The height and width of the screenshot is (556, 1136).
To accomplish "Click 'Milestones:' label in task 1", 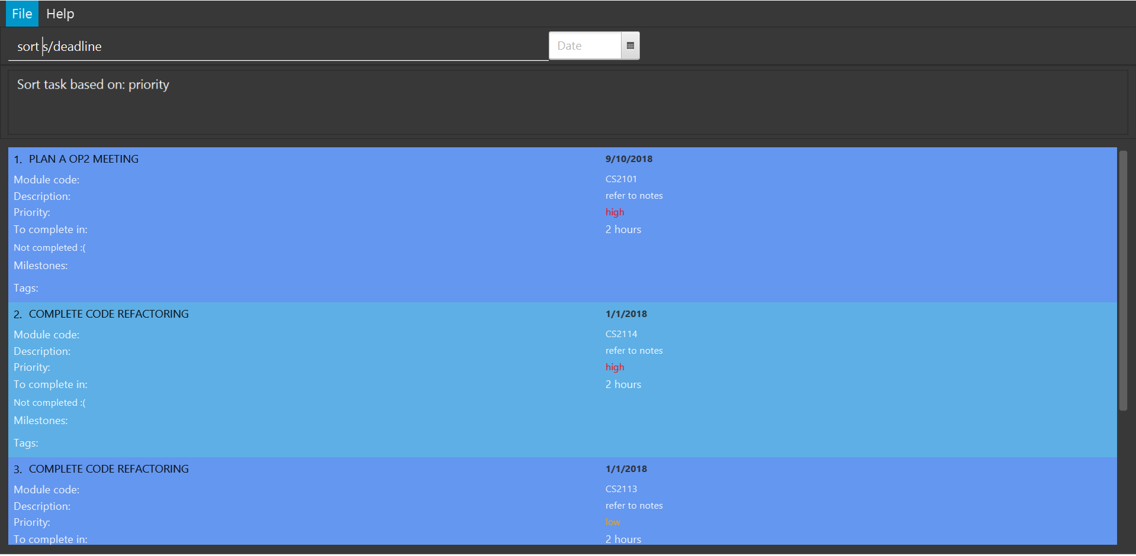I will (x=41, y=266).
